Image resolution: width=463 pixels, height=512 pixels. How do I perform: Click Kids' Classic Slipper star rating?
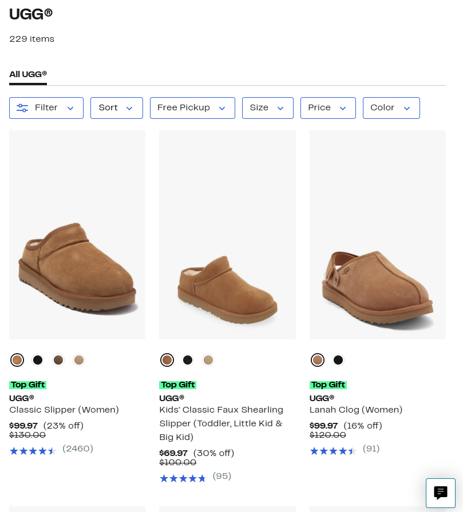[x=183, y=478]
